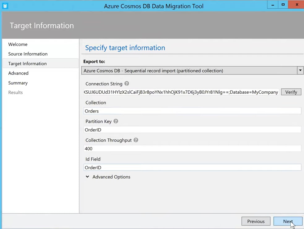Screen dimensions: 304x229
Task: Click the 'Export to:' label
Action: click(94, 61)
